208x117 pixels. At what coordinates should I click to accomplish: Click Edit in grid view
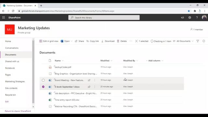tap(49, 41)
